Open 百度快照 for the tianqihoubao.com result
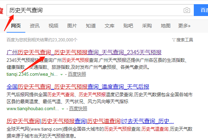The width and height of the screenshot is (208, 139). pyautogui.click(x=78, y=109)
